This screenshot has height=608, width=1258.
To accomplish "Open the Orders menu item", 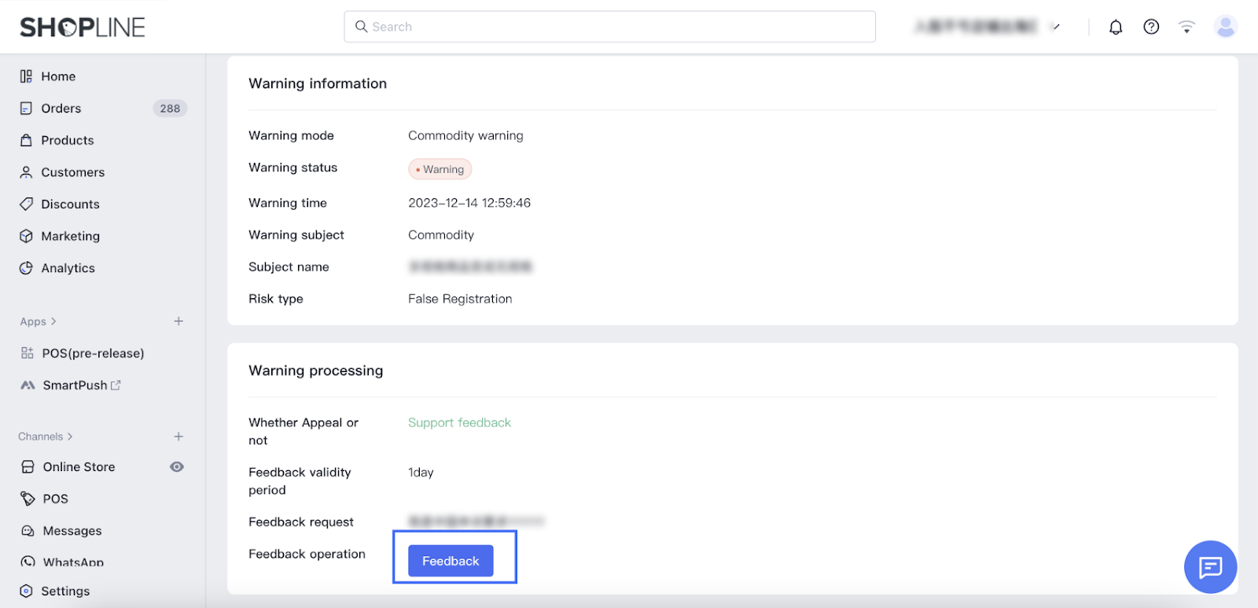I will pyautogui.click(x=61, y=109).
